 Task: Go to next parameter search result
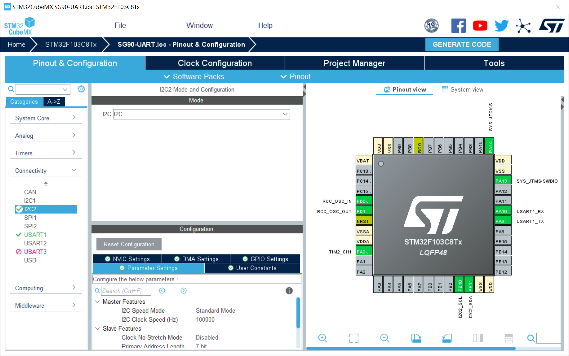click(x=184, y=291)
